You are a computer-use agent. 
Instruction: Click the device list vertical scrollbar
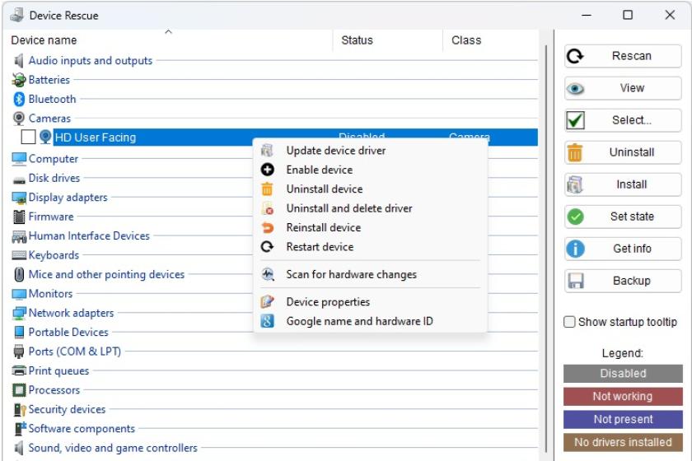pyautogui.click(x=546, y=247)
